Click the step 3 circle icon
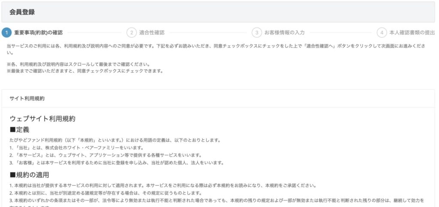This screenshot has height=207, width=439. point(257,33)
